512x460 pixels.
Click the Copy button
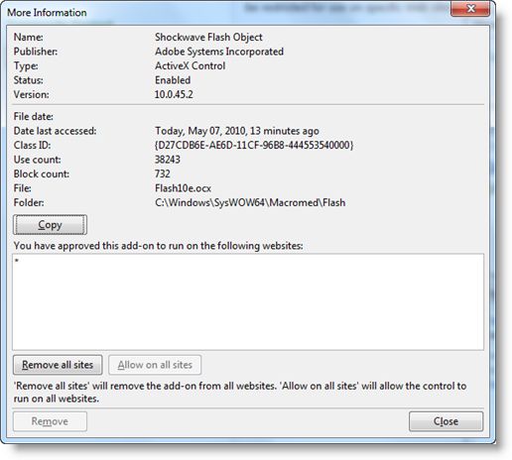coord(50,225)
